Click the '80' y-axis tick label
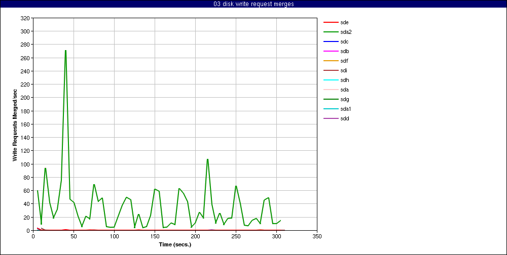The width and height of the screenshot is (507, 255). click(26, 178)
